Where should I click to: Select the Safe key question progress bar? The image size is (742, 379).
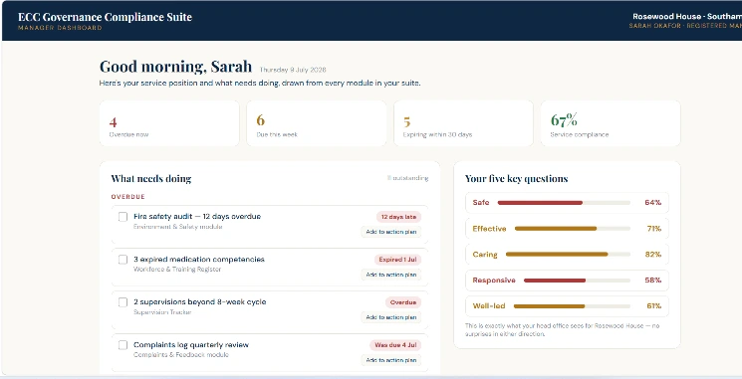point(564,203)
